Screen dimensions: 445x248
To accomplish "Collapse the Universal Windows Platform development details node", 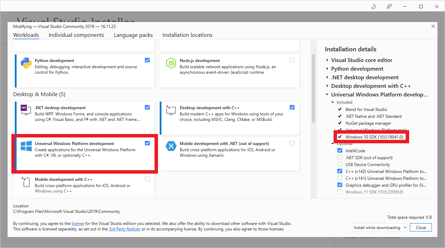I will (327, 94).
